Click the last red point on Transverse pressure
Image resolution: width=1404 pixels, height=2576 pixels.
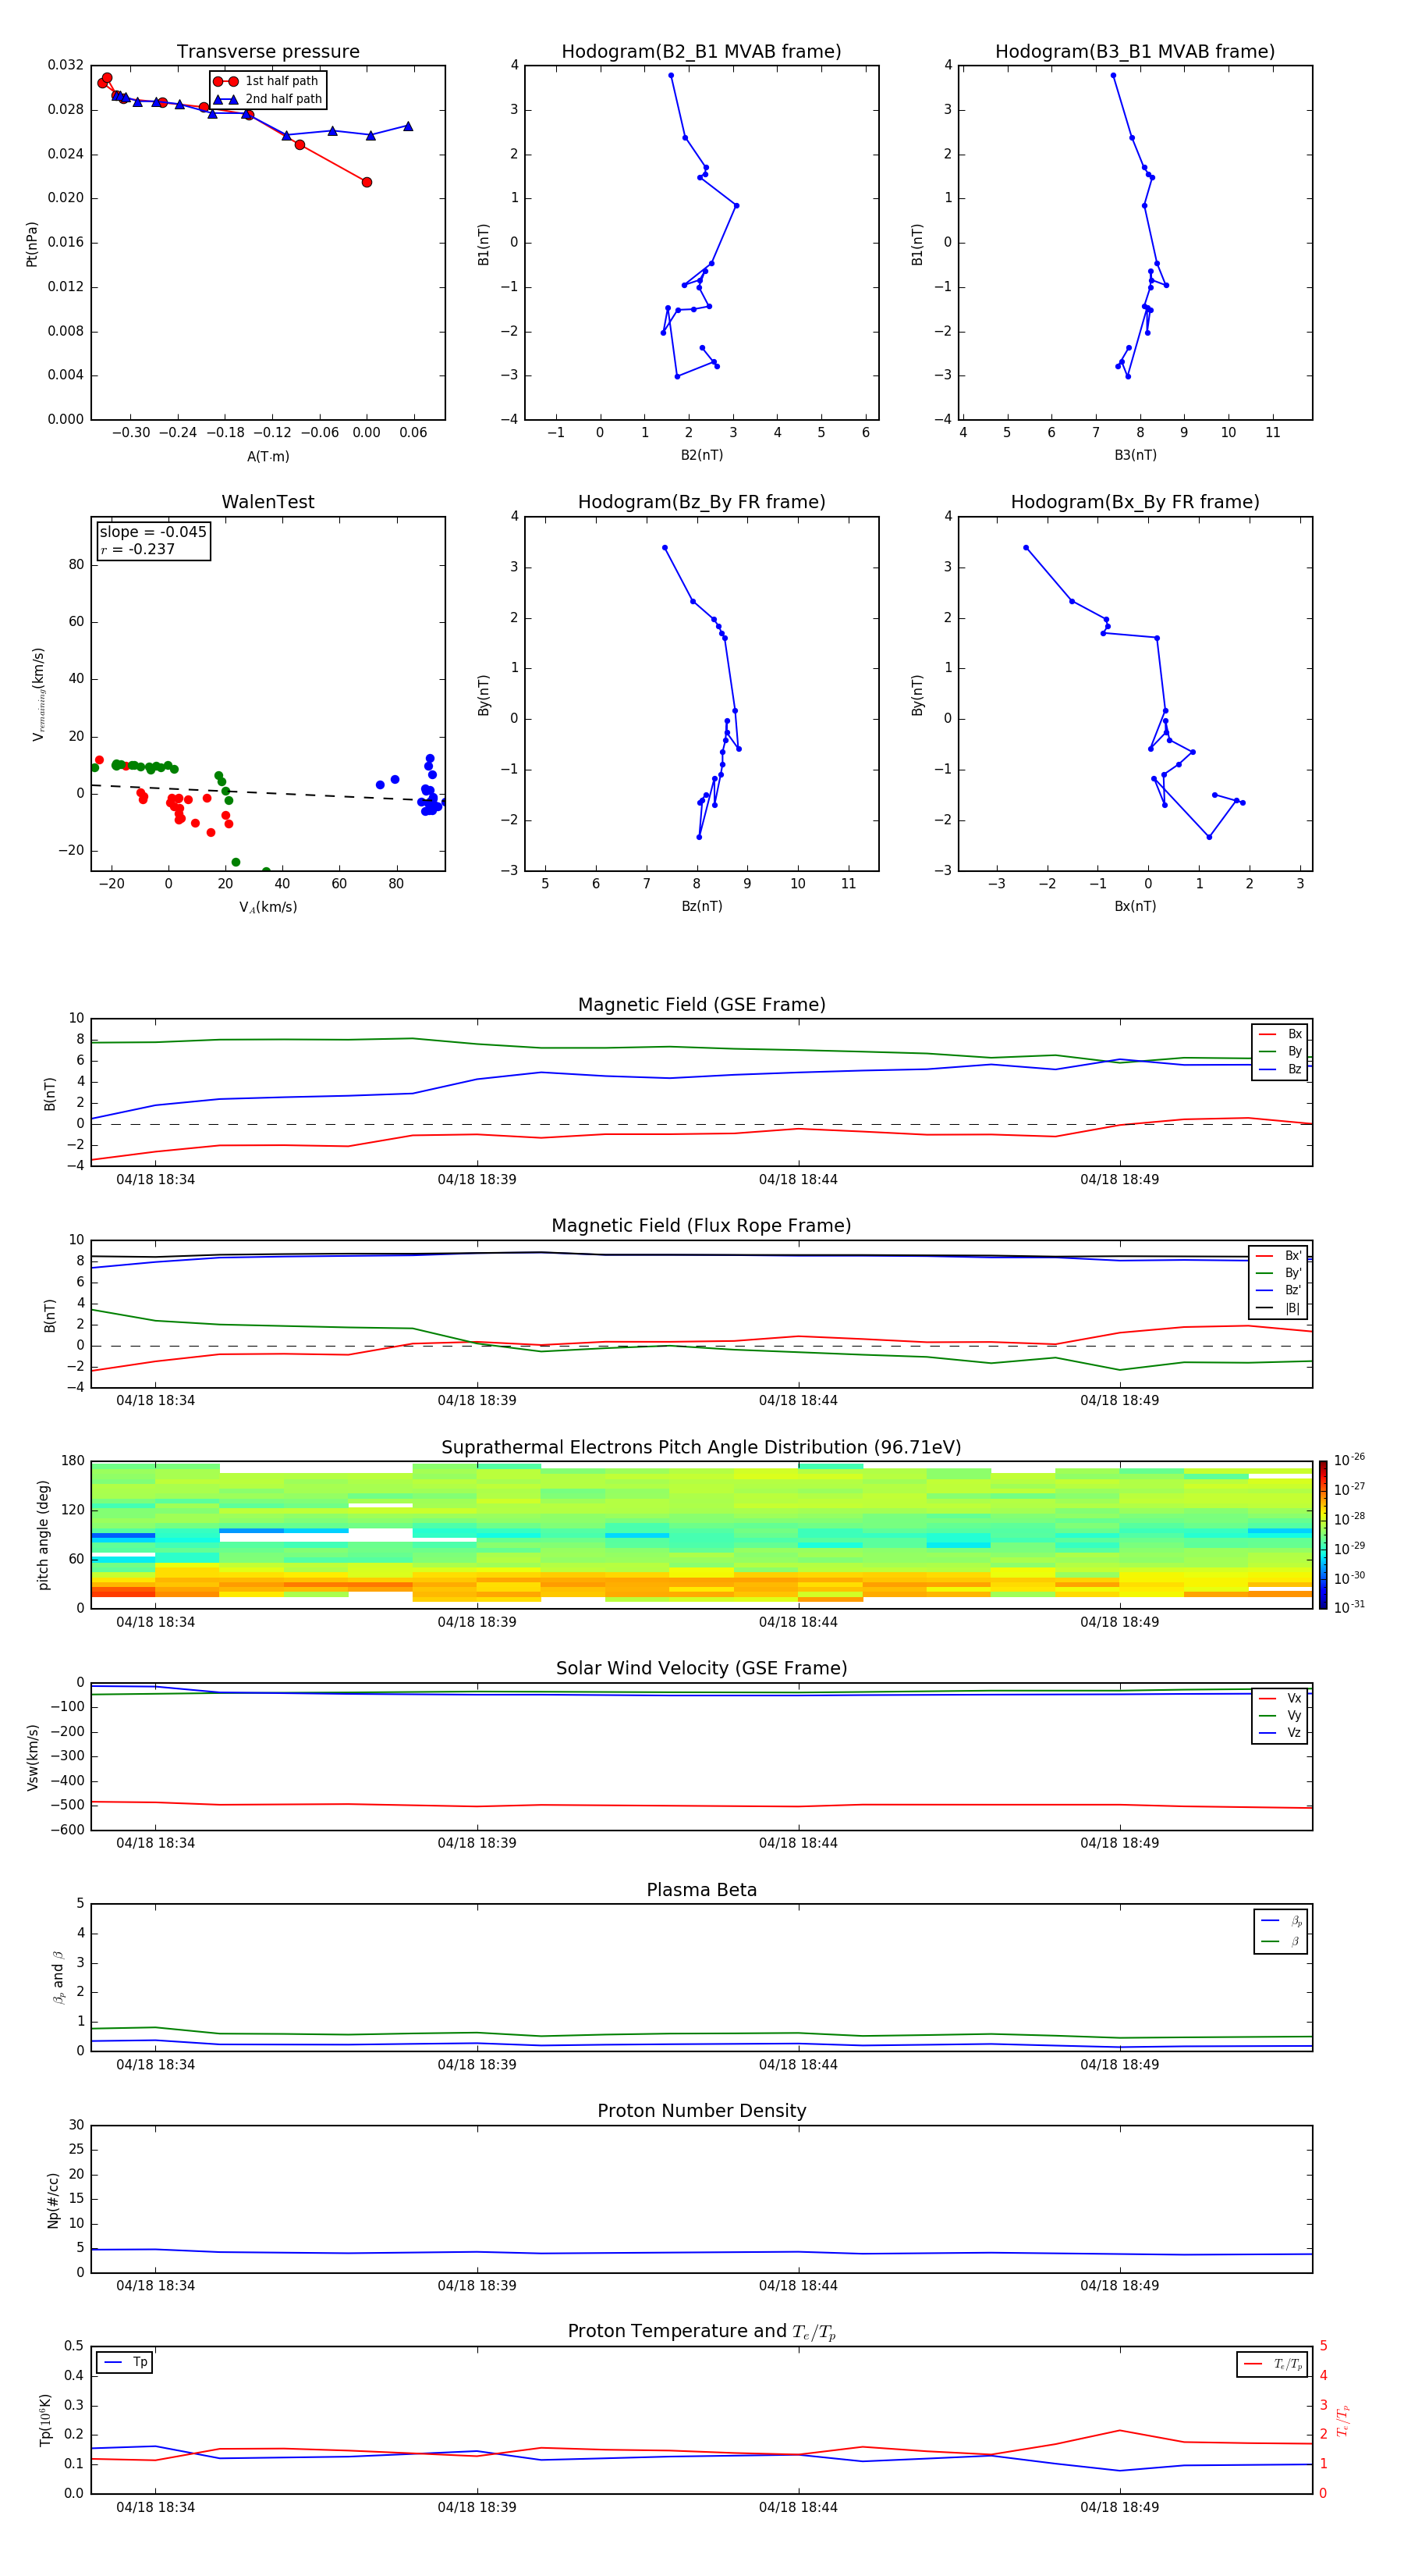[x=367, y=182]
